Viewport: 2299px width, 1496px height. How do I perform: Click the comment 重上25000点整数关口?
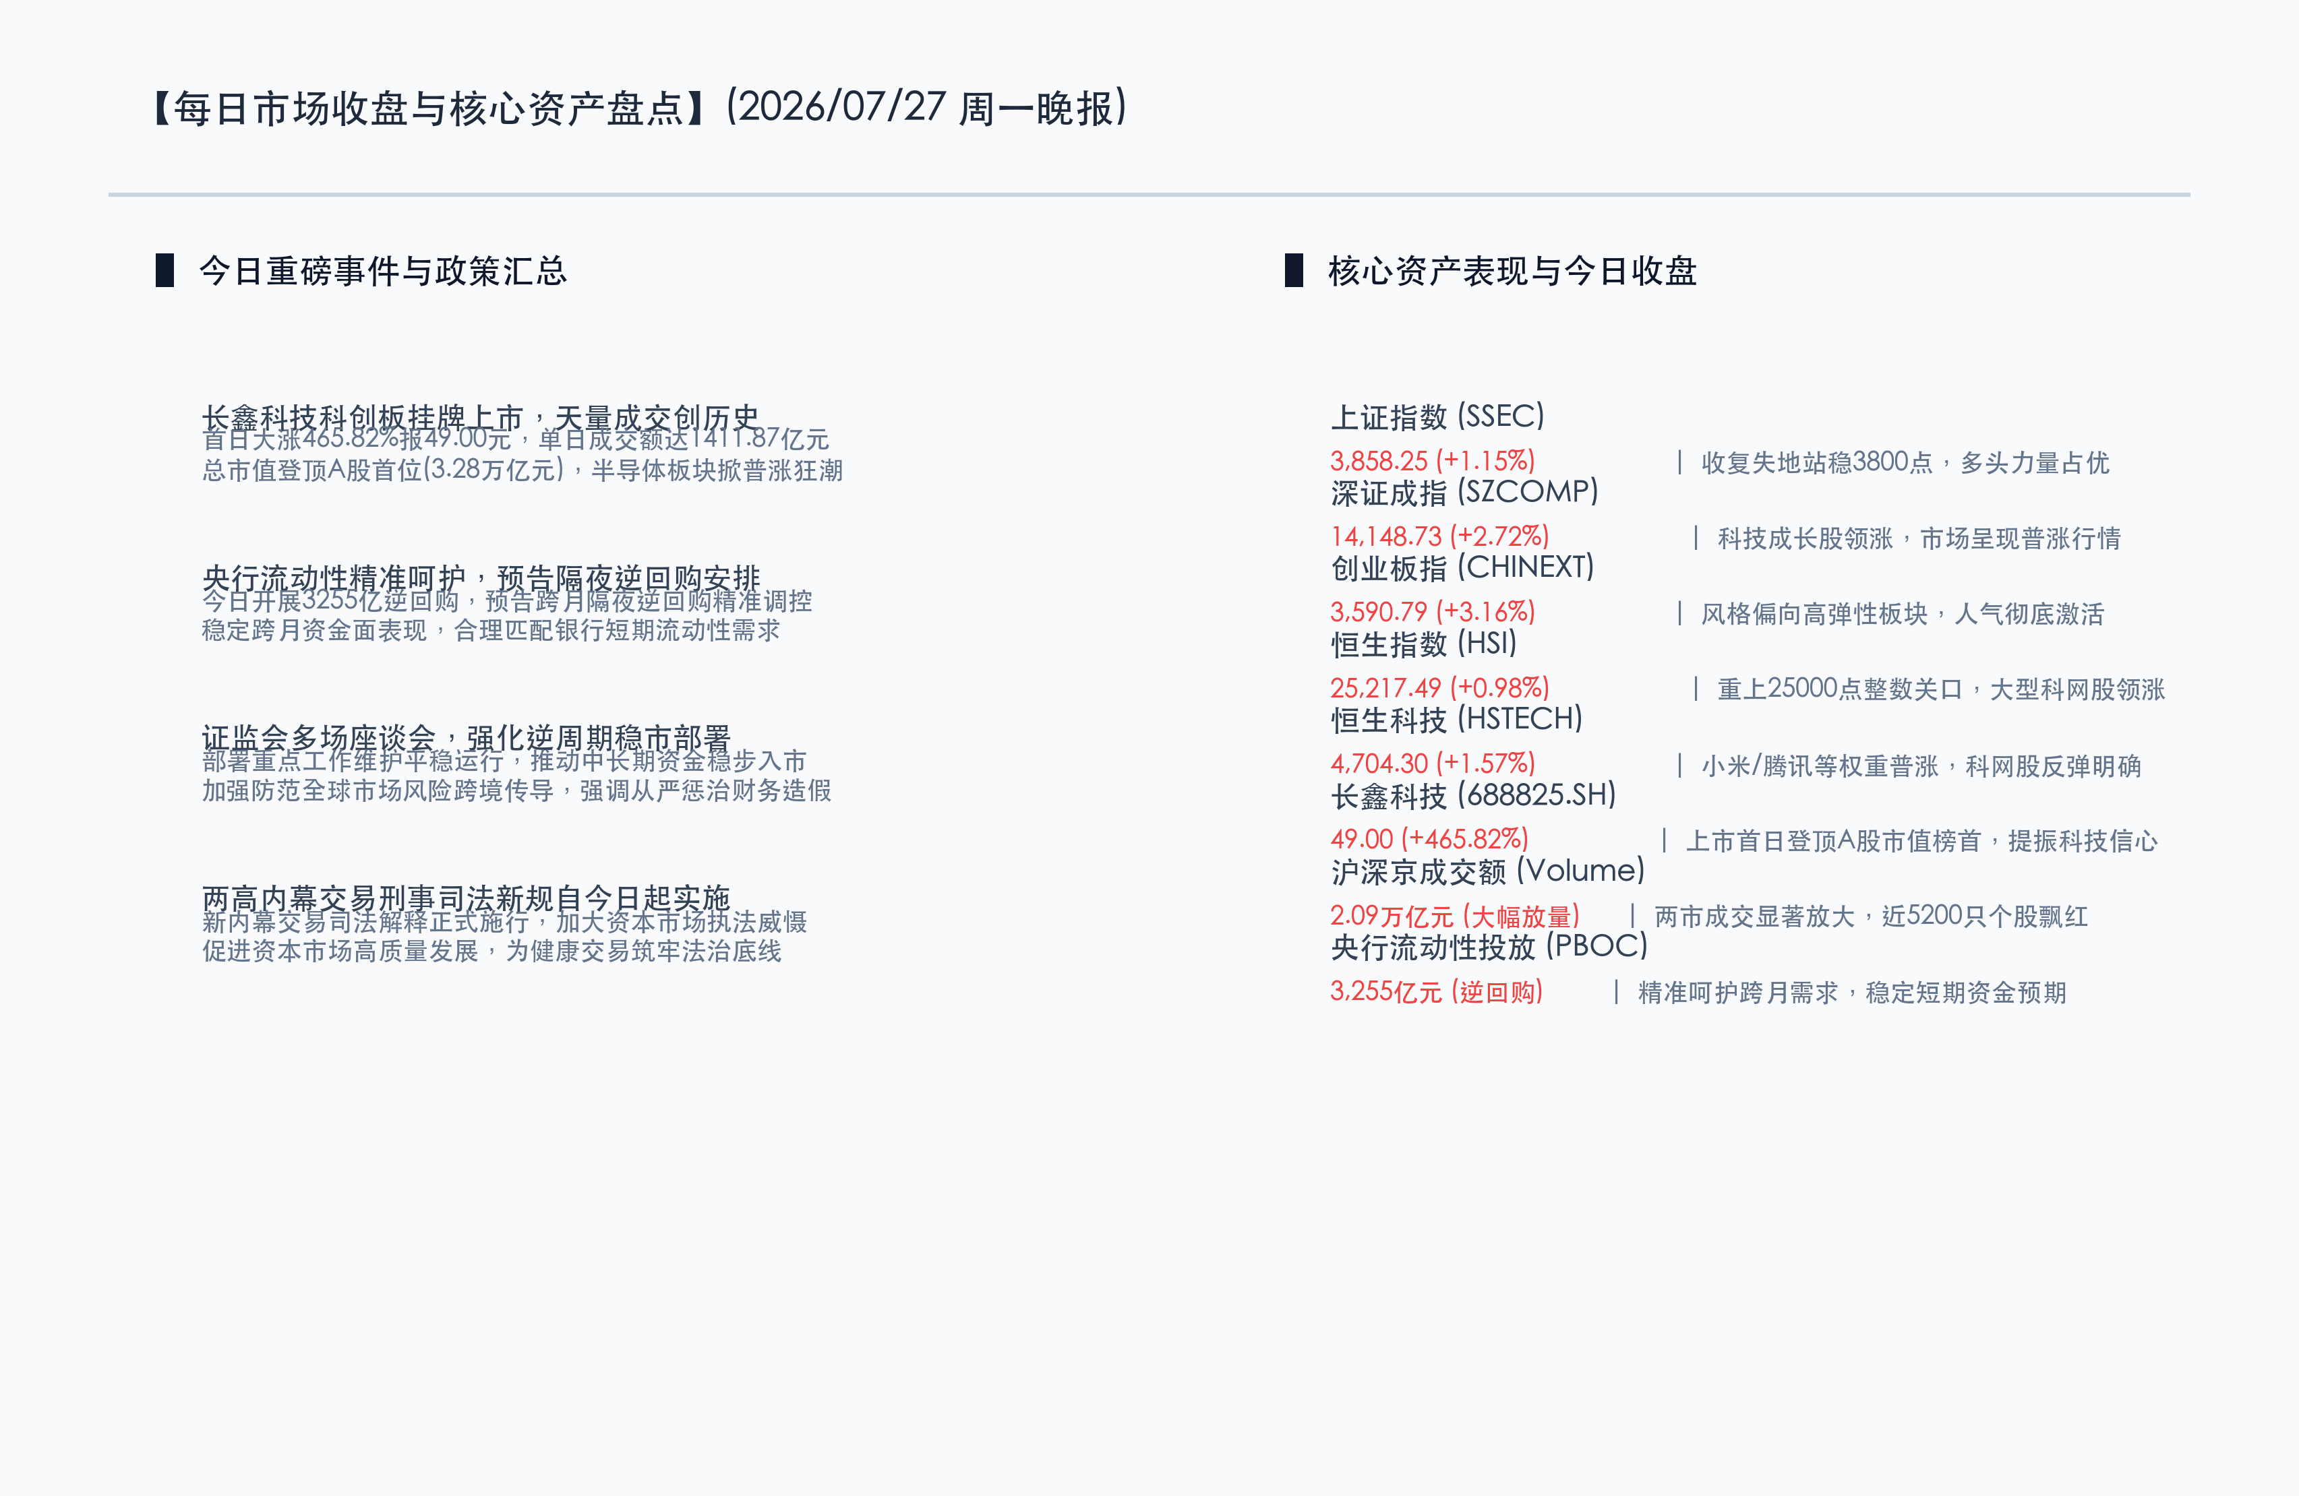(x=1840, y=689)
